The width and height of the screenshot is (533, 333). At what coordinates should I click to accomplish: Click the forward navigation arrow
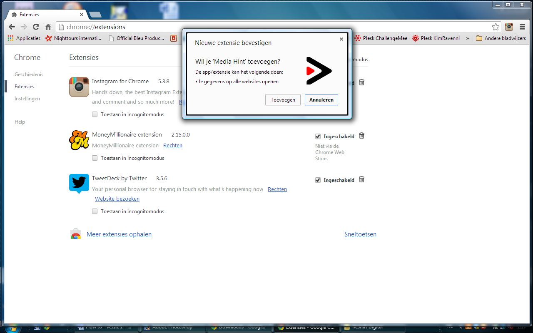click(24, 27)
